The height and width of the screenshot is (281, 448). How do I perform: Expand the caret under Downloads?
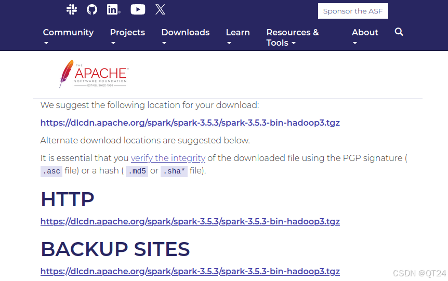(x=164, y=43)
